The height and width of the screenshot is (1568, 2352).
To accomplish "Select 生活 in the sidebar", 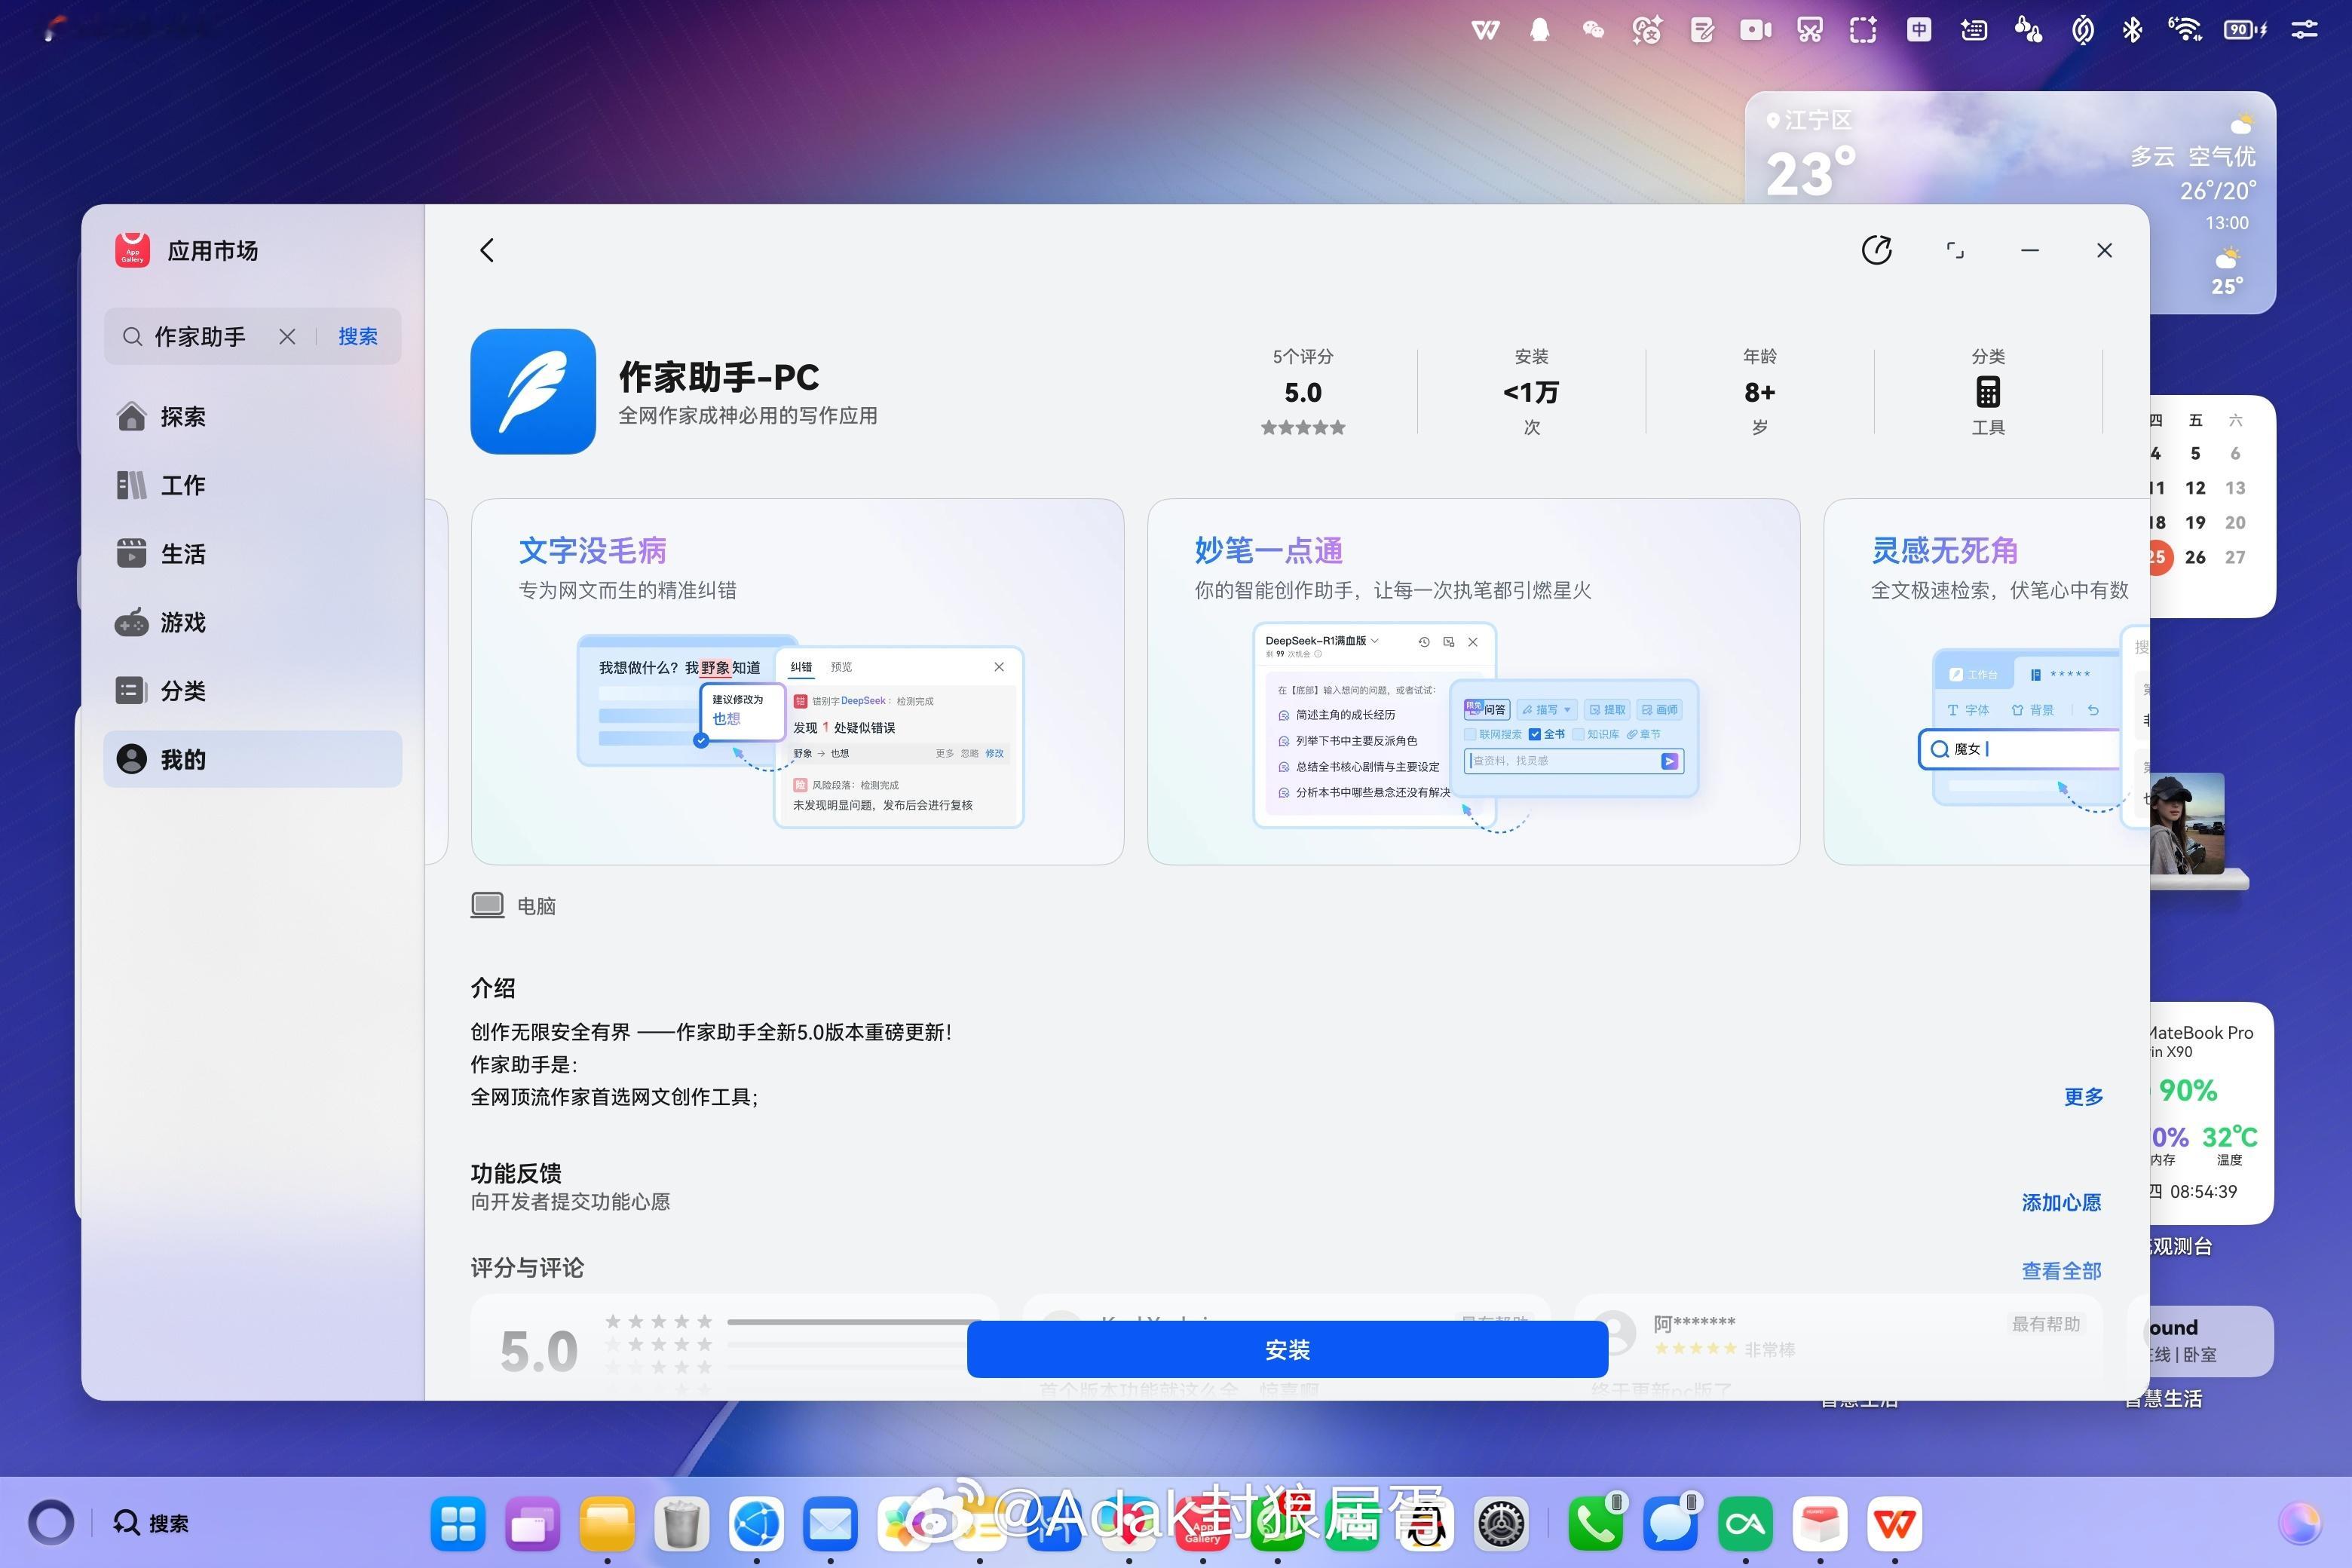I will 253,553.
